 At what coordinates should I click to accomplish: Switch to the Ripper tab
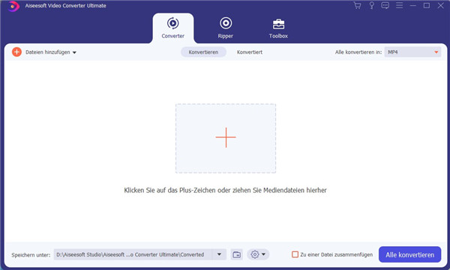pyautogui.click(x=226, y=28)
